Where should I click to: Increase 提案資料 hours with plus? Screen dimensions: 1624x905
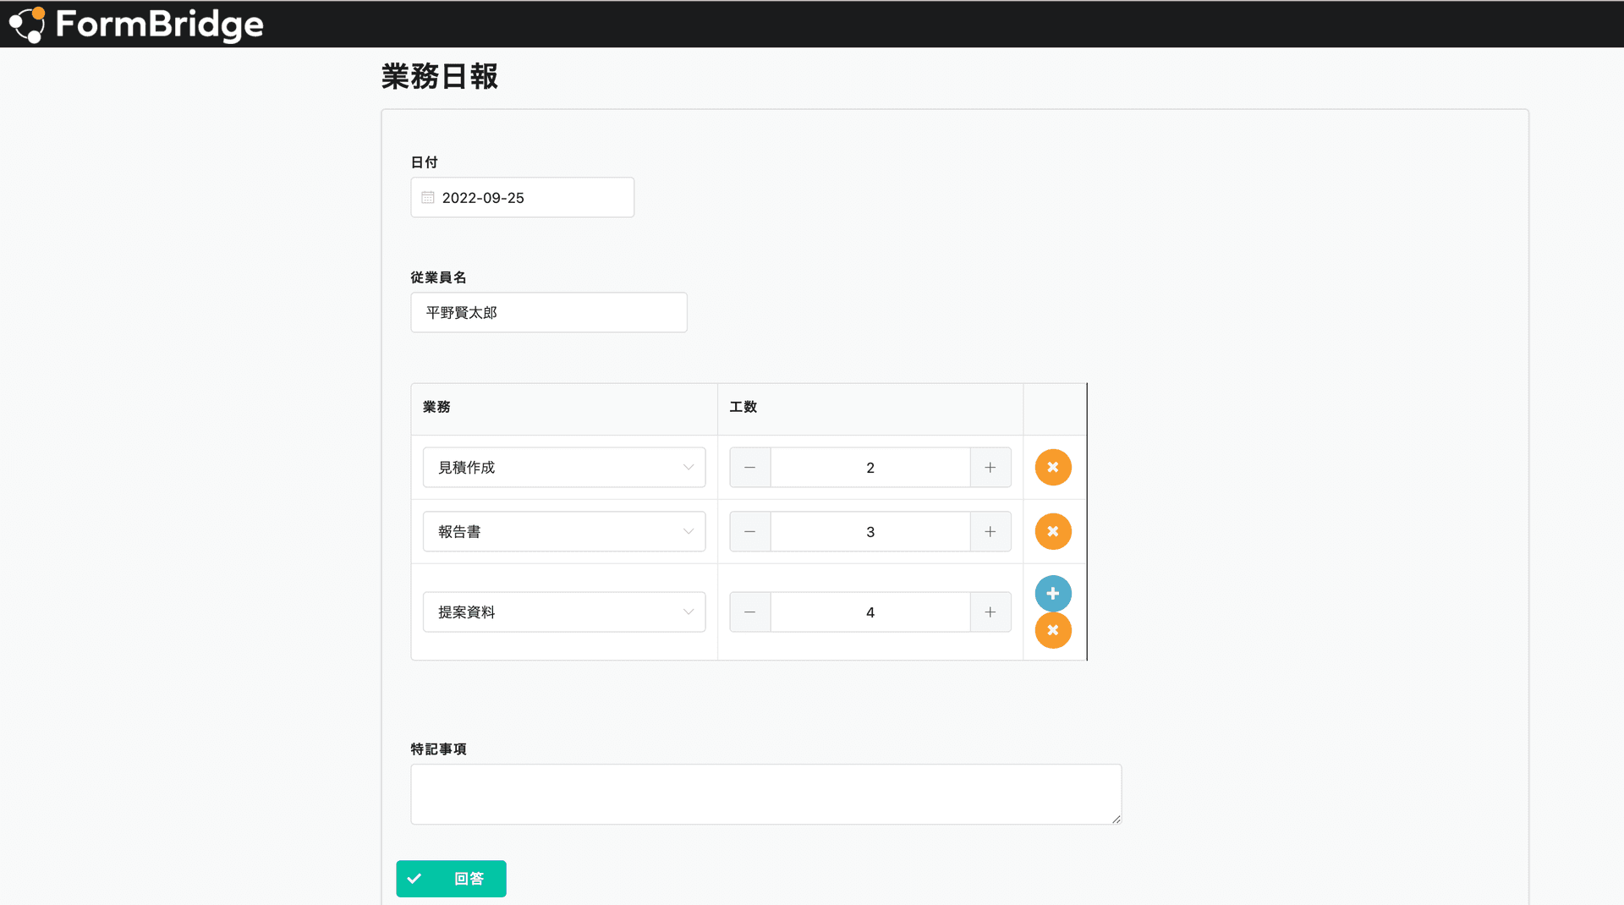(990, 612)
